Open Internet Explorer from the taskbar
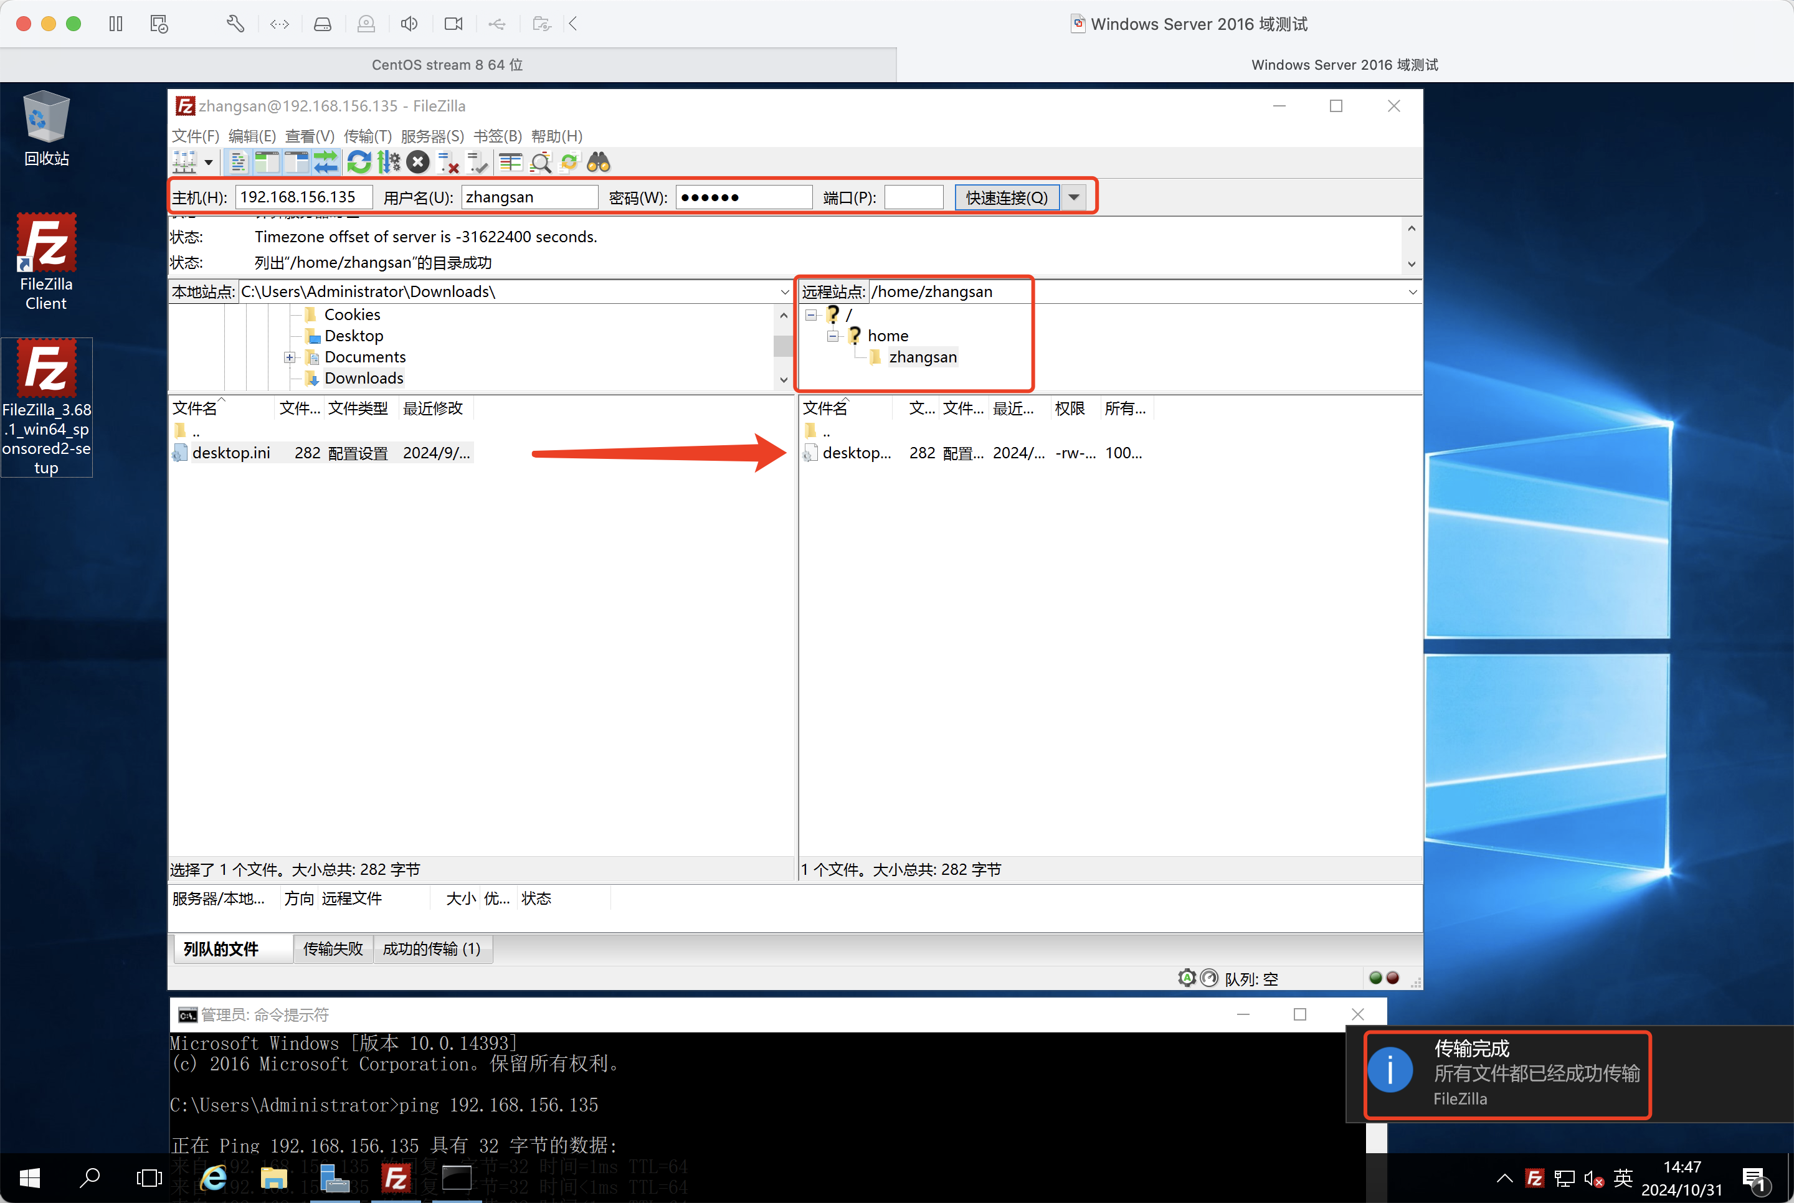 coord(213,1177)
